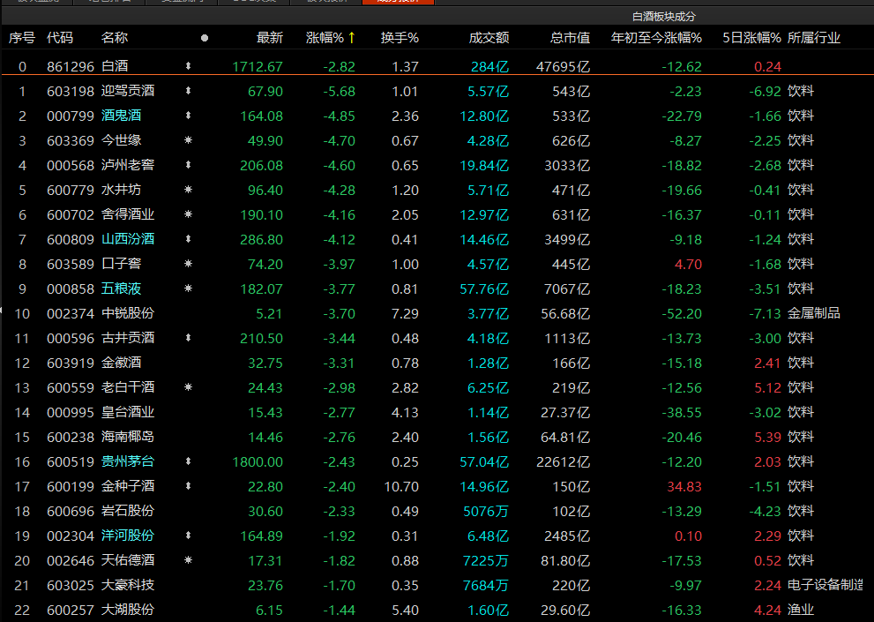The image size is (874, 622).
Task: Sort by the 涨幅% column header
Action: point(325,38)
